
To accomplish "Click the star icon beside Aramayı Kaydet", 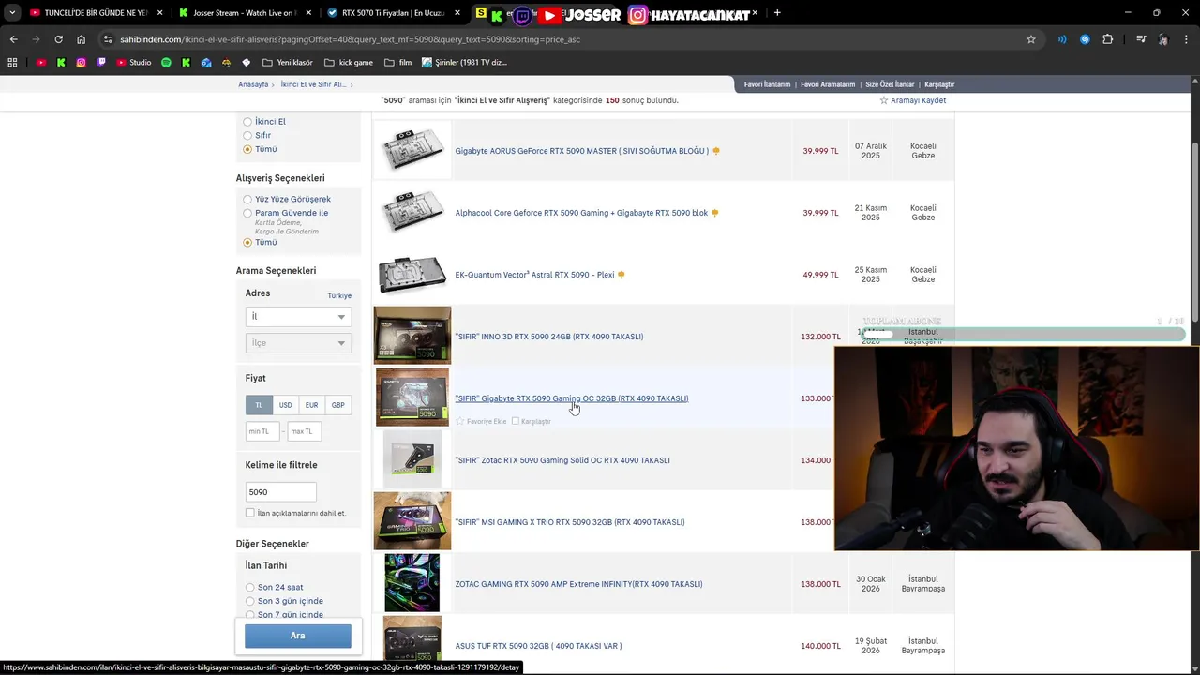I will (883, 100).
